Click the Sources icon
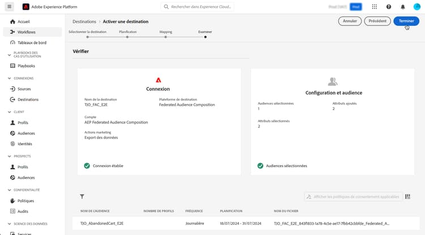 [12, 89]
